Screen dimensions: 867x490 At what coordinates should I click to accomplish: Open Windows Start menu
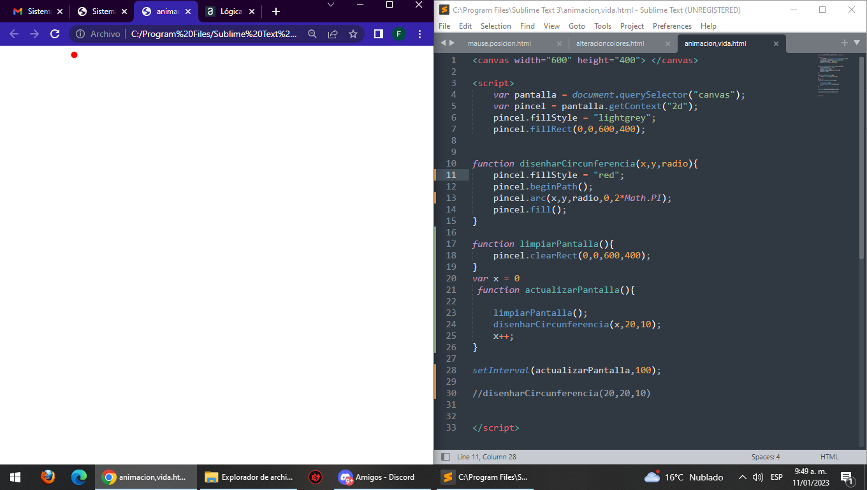coord(15,477)
